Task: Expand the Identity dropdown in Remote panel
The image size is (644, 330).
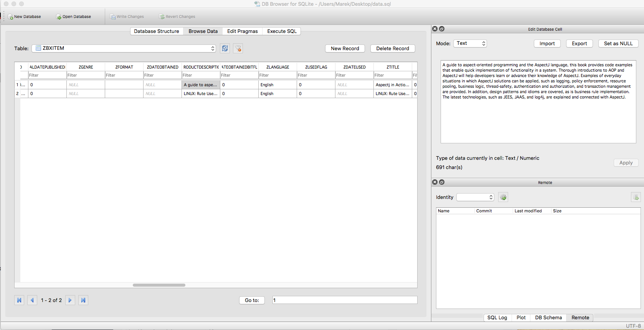Action: (x=475, y=197)
